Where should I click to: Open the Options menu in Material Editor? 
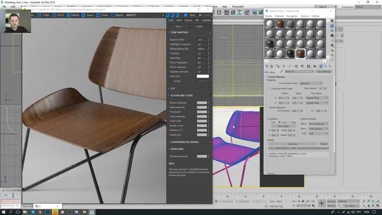coord(304,16)
